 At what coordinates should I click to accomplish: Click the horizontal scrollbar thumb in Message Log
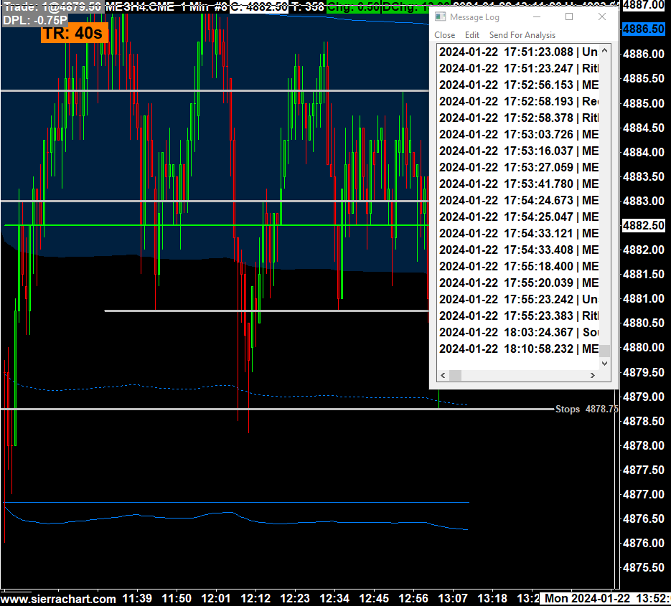tap(455, 376)
